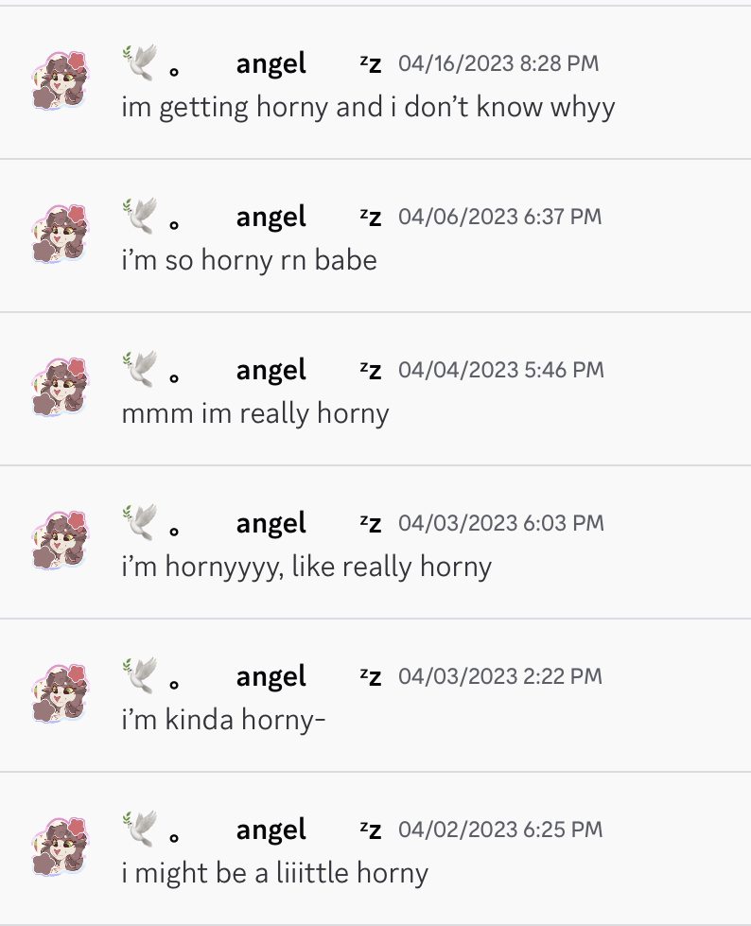Click username angel on the 6:37 PM message
751x926 pixels.
[271, 218]
